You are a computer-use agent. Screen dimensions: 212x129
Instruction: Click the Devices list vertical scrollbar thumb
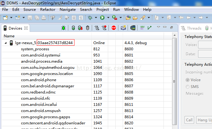[174, 81]
